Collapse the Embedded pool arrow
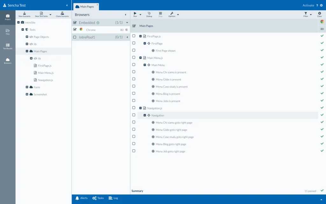Image resolution: width=326 pixels, height=204 pixels. 127,23
